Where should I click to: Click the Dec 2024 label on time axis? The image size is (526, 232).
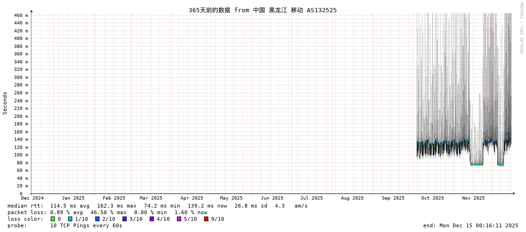coord(32,198)
